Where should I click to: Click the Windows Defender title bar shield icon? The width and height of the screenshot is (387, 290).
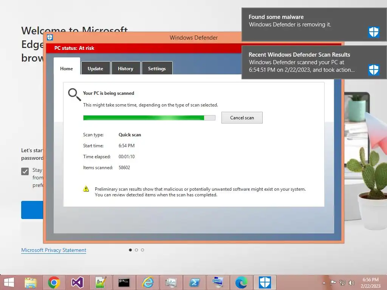50,37
